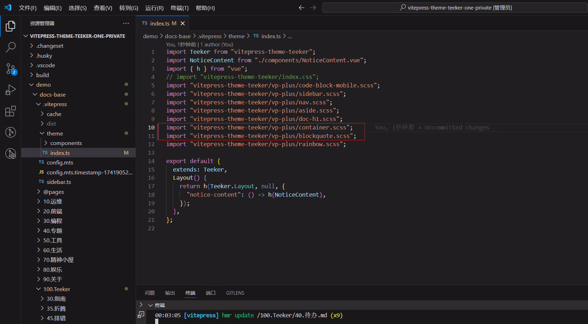The width and height of the screenshot is (588, 324).
Task: Select the index.ts editor tab
Action: click(163, 23)
